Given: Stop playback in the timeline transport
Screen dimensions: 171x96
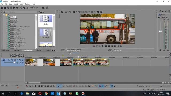Looking at the screenshot, I should click(x=42, y=86).
